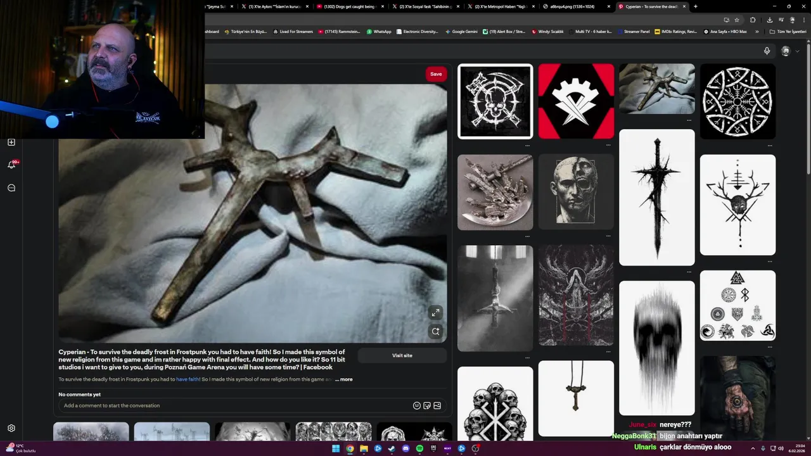Open options for black sword pin
811x456 pixels.
click(689, 272)
